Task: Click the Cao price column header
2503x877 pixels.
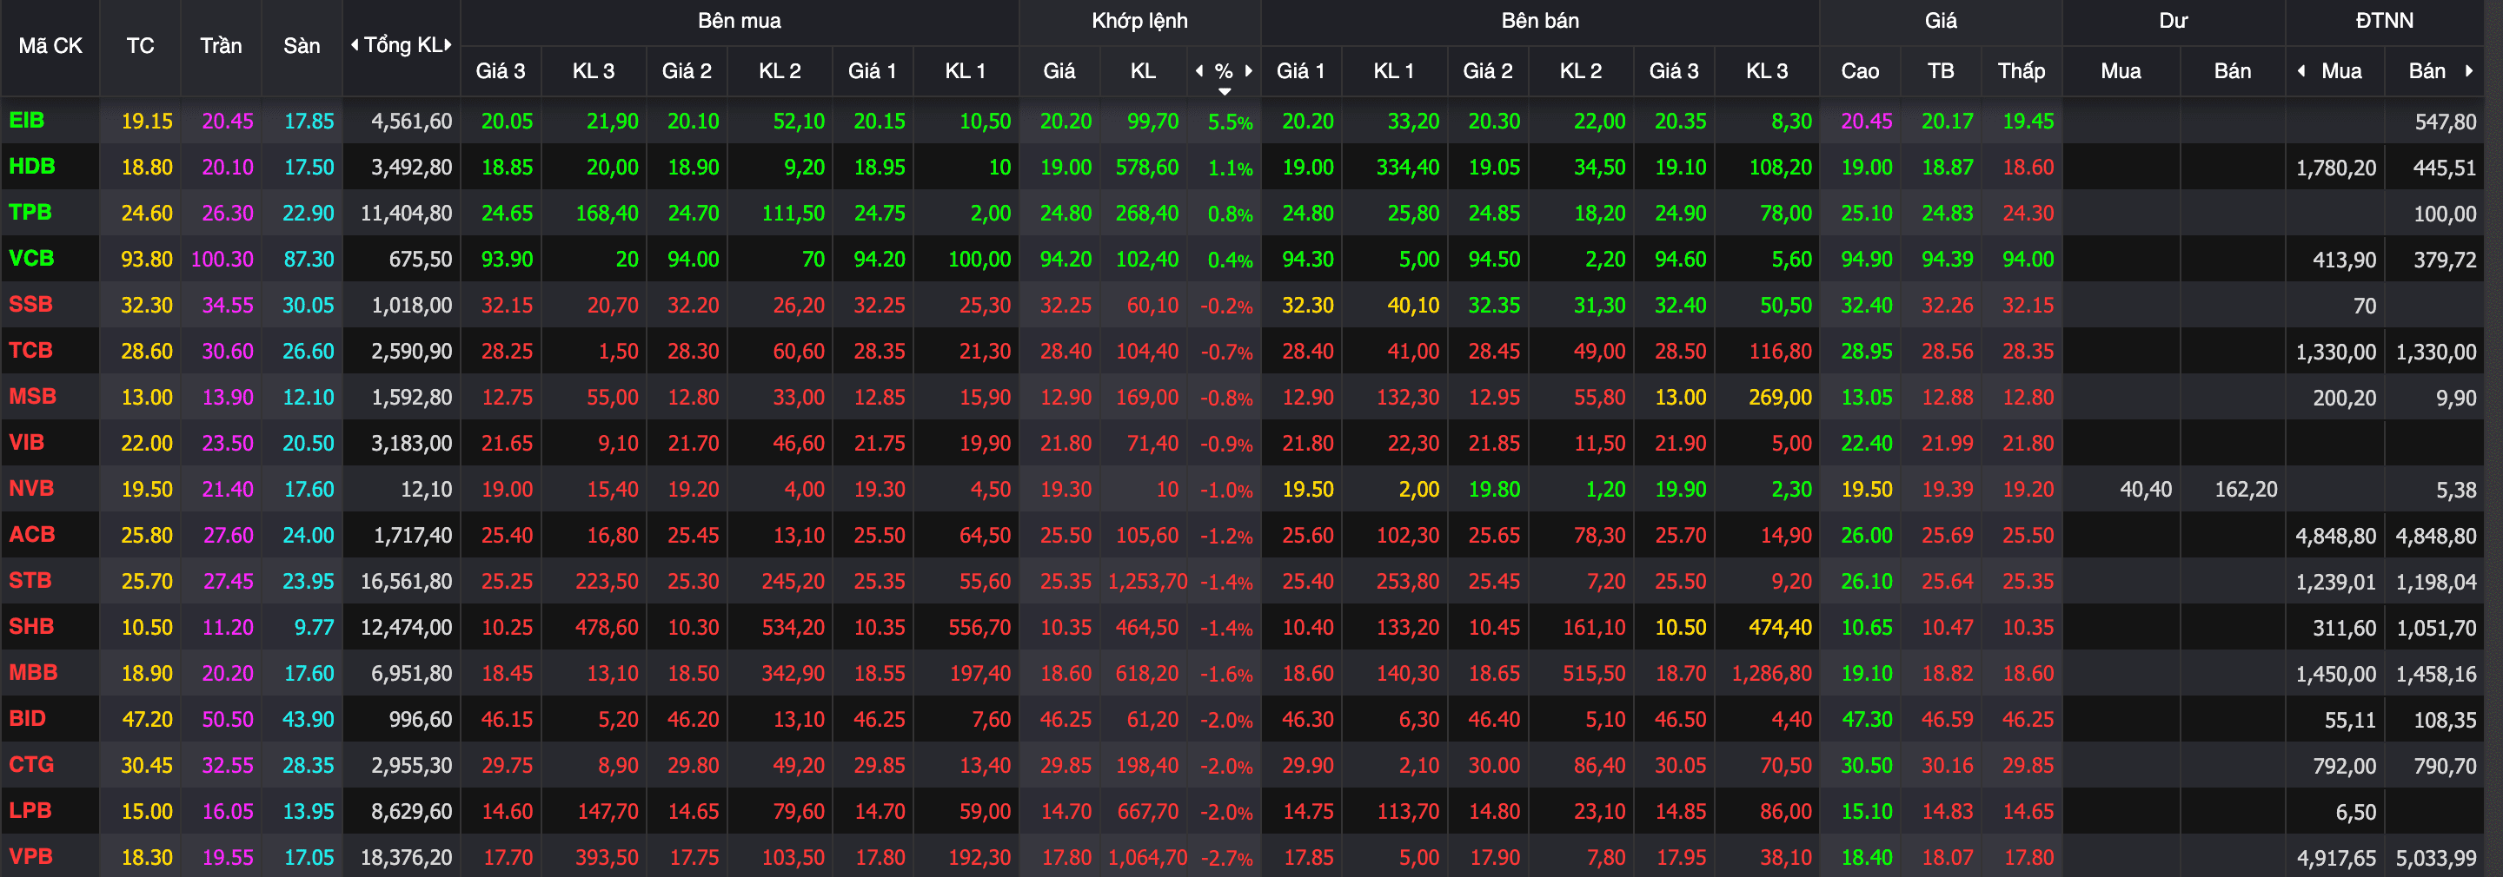Action: [x=1860, y=70]
